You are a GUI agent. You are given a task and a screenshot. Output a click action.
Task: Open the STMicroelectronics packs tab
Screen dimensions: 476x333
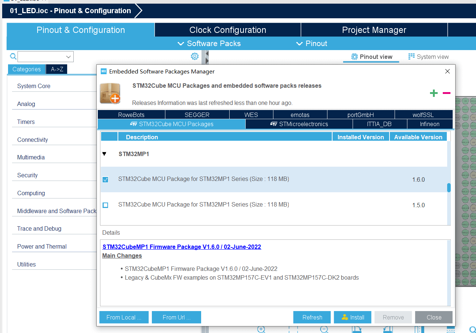pyautogui.click(x=299, y=124)
